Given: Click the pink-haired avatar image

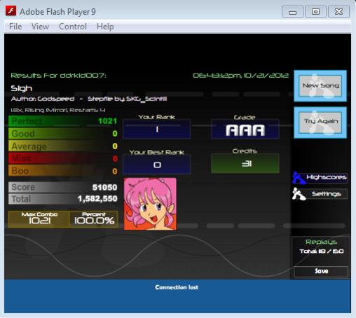Looking at the screenshot, I should coord(150,204).
